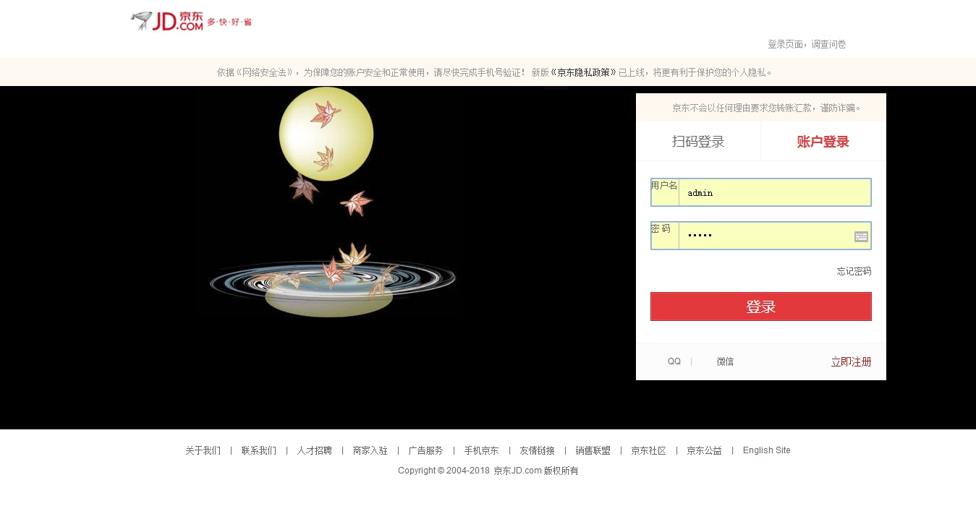This screenshot has height=506, width=976.
Task: Log in with 微信
Action: point(725,361)
